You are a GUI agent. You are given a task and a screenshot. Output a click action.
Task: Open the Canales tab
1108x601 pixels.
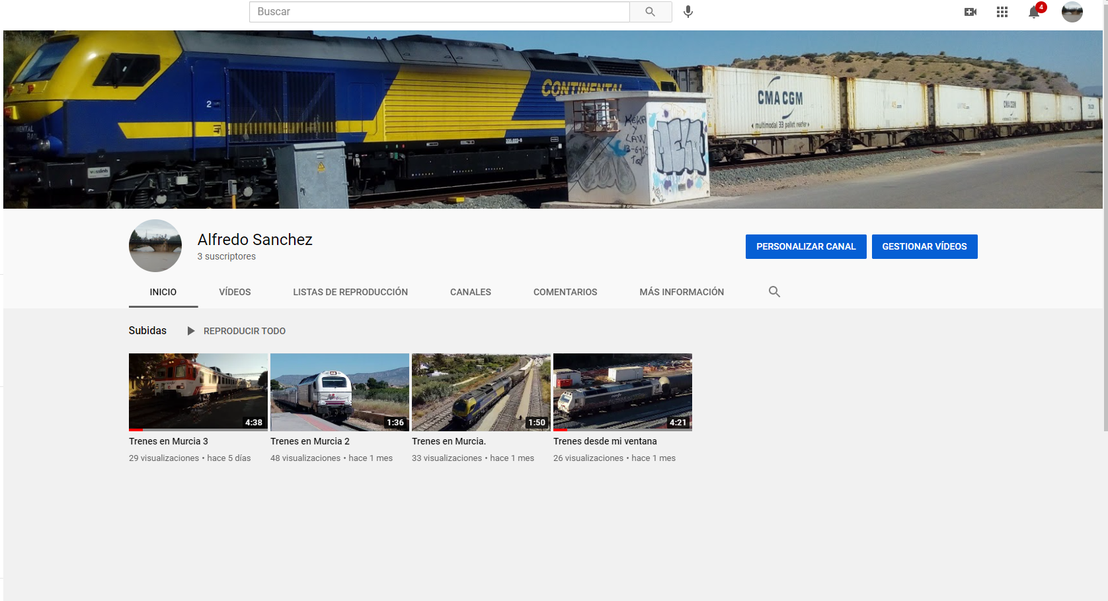471,292
